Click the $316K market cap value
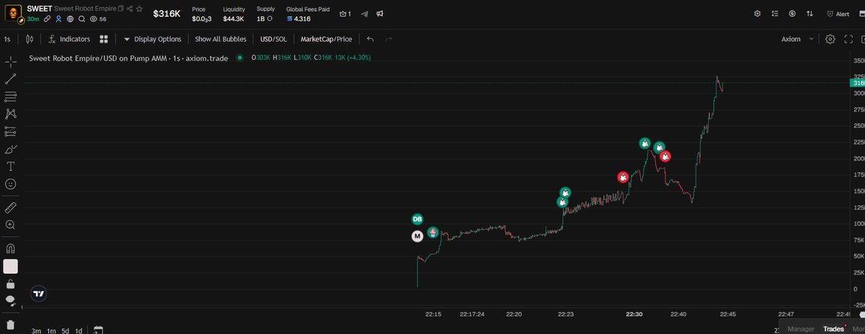 [167, 14]
